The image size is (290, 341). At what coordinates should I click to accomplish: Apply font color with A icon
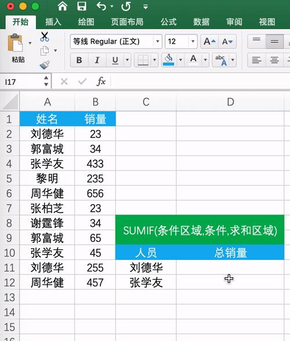193,60
